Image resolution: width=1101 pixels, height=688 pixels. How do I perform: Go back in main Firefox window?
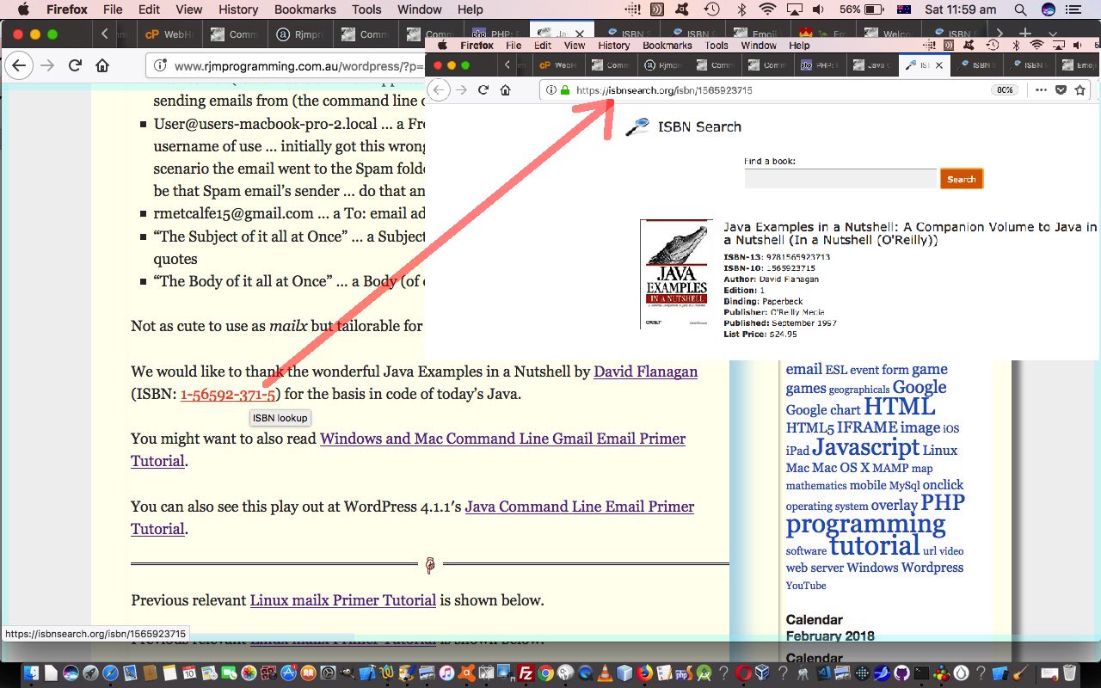click(x=19, y=66)
